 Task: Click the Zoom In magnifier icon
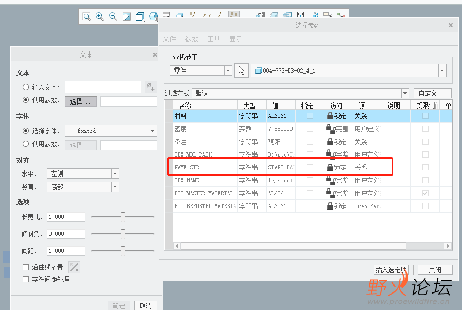coord(100,16)
